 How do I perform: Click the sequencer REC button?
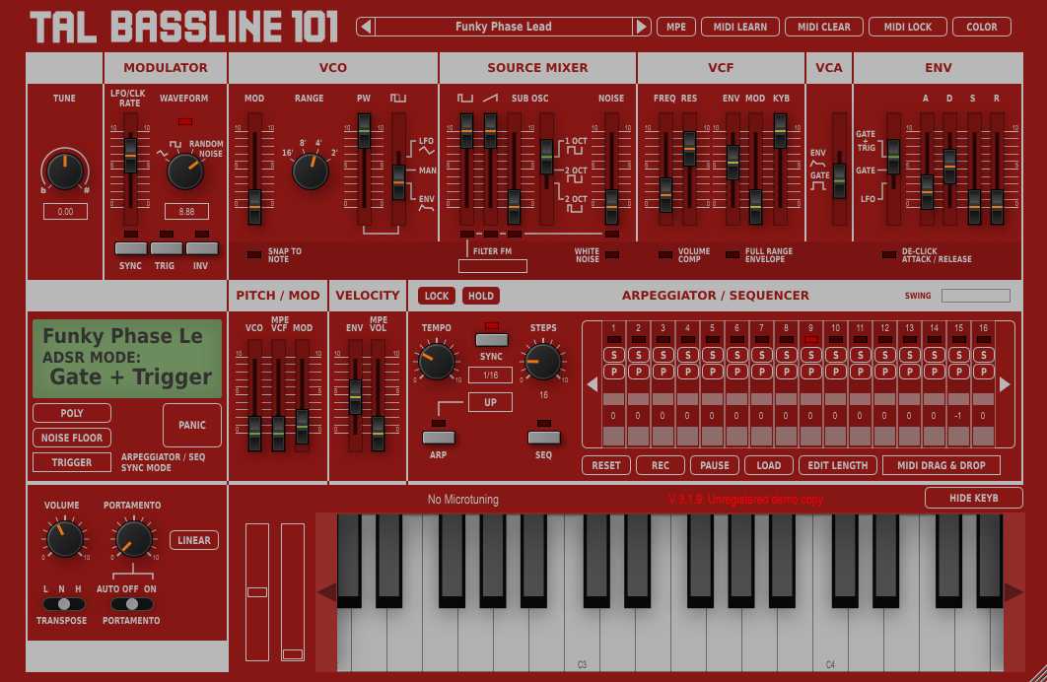pyautogui.click(x=661, y=465)
